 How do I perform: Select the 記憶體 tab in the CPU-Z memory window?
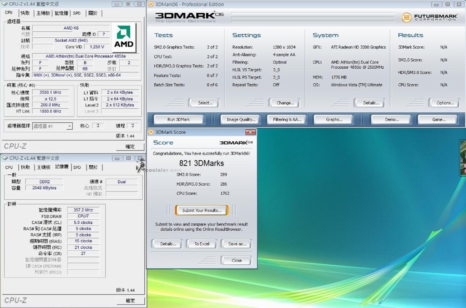pyautogui.click(x=62, y=167)
